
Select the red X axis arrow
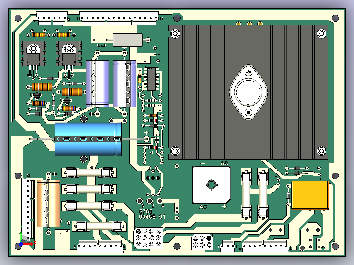pyautogui.click(x=28, y=244)
